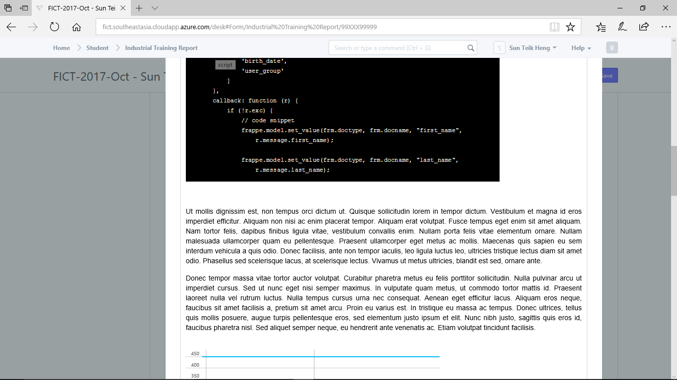Click the Save button
The image size is (677, 380).
[x=609, y=75]
